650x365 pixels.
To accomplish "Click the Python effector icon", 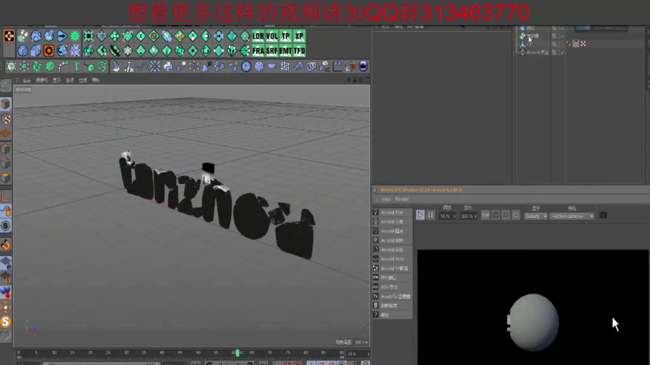I will [x=168, y=67].
